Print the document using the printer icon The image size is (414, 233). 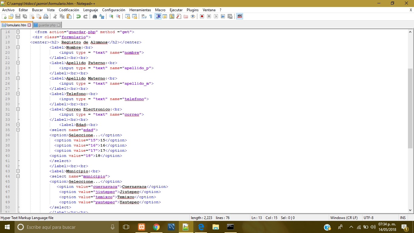pos(46,16)
